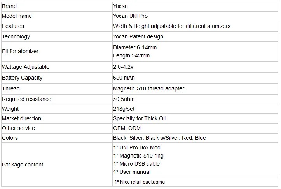Select the Micro USB cable line
The width and height of the screenshot is (281, 189).
click(136, 164)
